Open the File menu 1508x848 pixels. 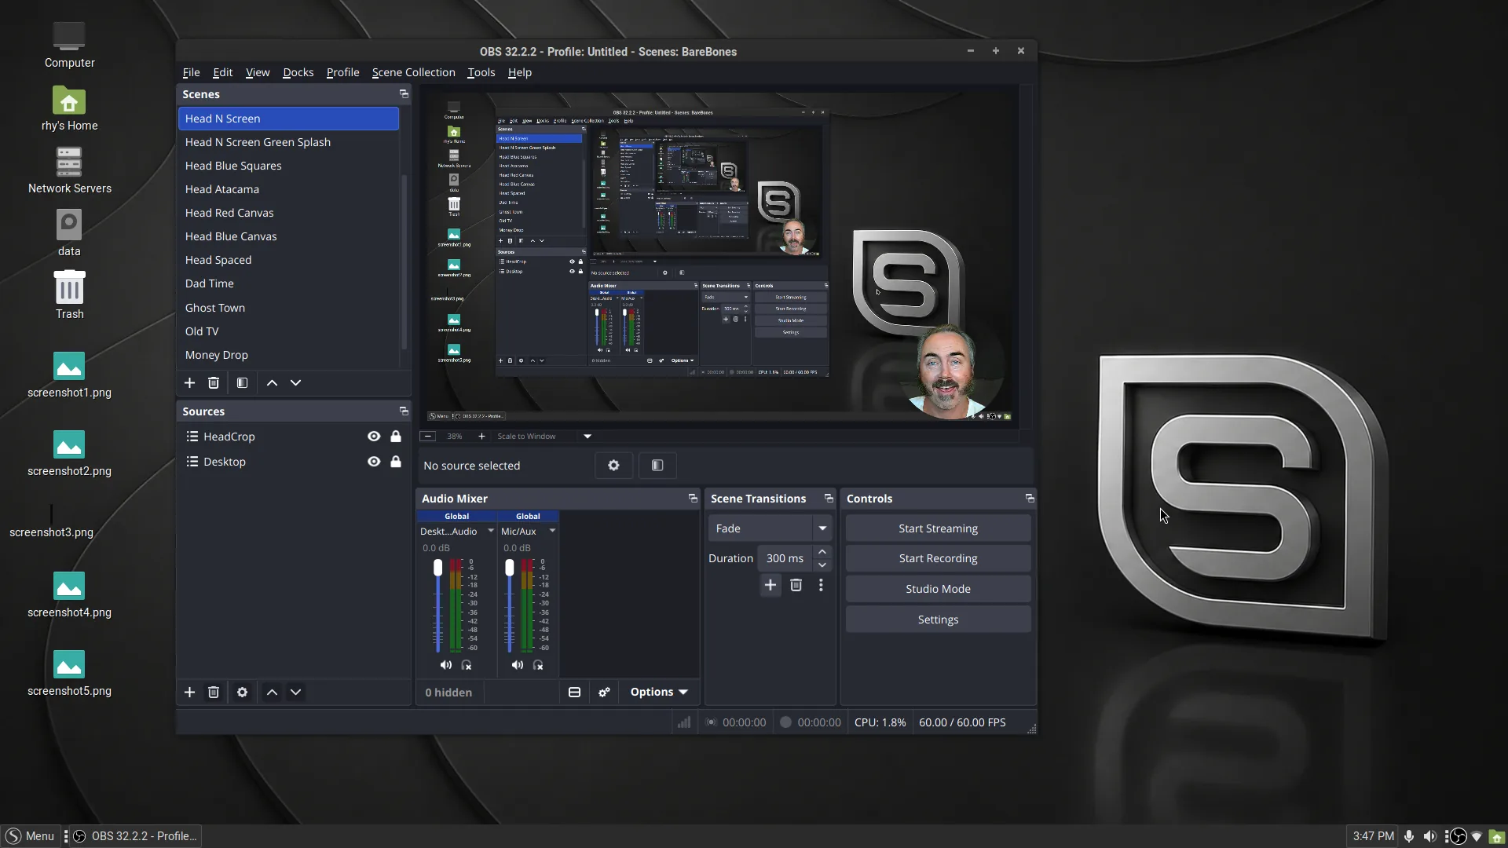[x=191, y=72]
